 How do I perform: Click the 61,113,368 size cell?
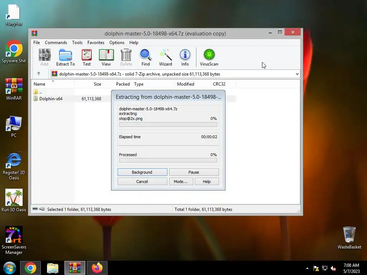click(91, 99)
